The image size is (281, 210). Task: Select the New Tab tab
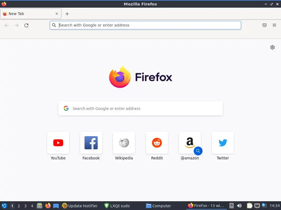[x=31, y=14]
